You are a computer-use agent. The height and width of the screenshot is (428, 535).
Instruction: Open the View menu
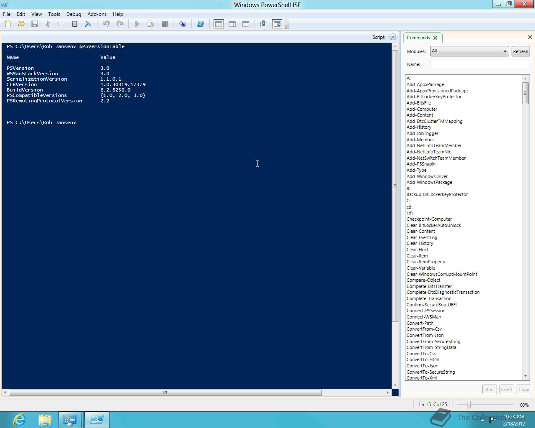[36, 14]
